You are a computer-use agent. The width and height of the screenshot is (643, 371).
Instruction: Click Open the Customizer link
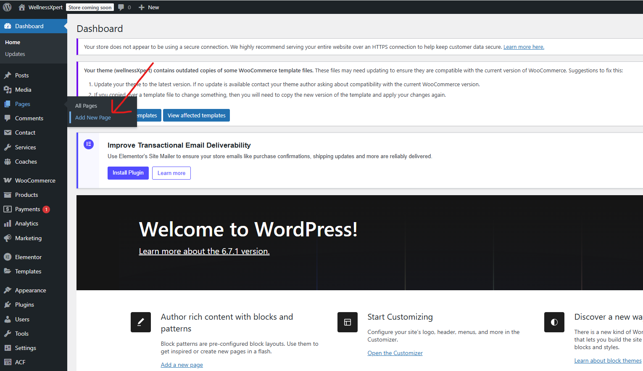395,353
